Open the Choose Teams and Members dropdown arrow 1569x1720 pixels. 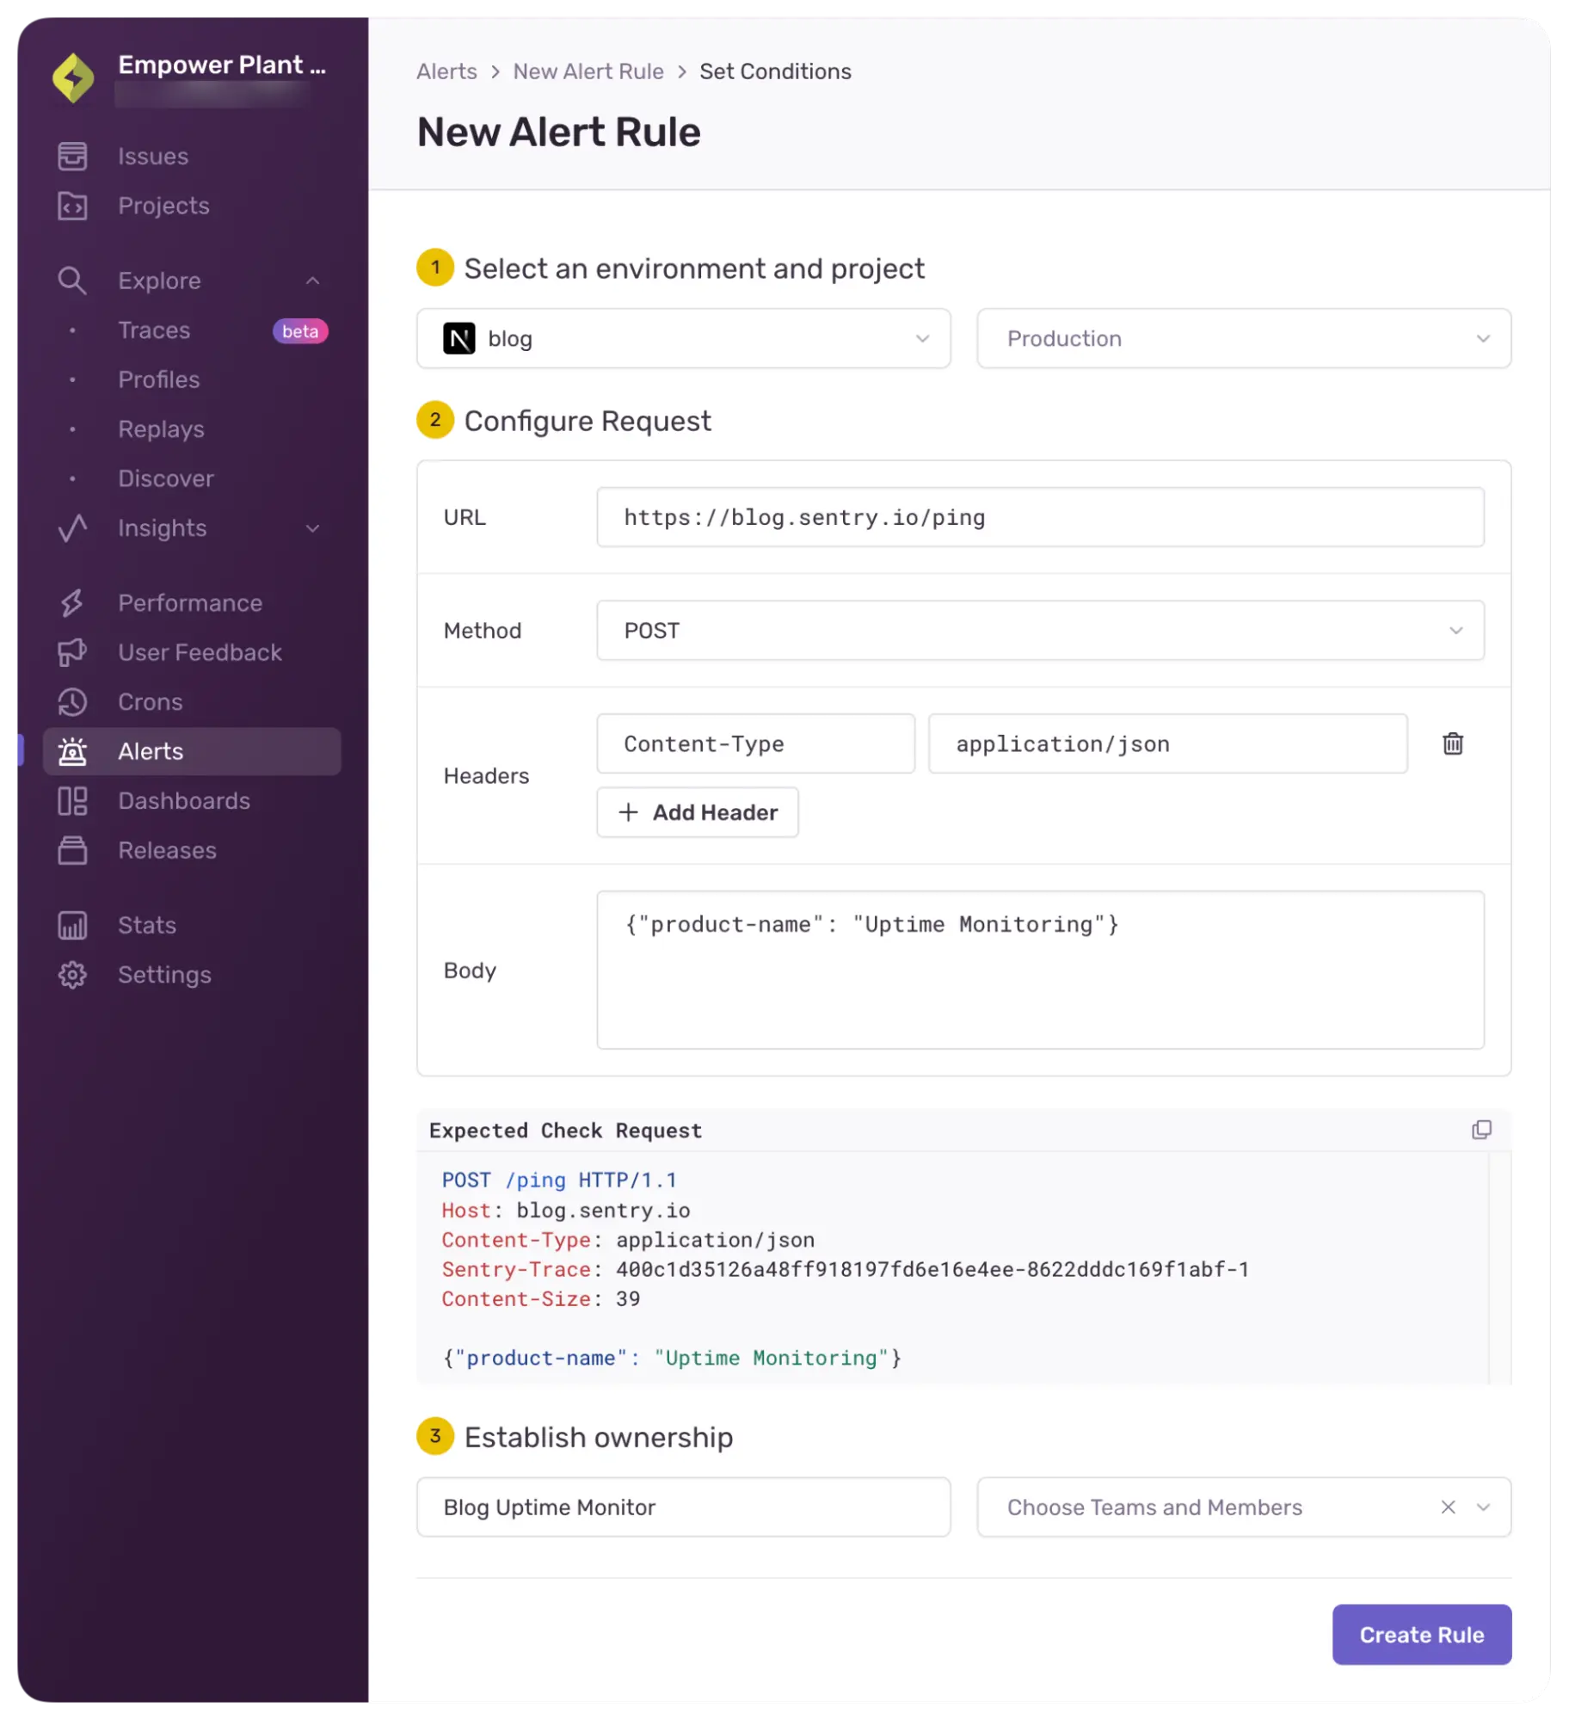coord(1482,1507)
